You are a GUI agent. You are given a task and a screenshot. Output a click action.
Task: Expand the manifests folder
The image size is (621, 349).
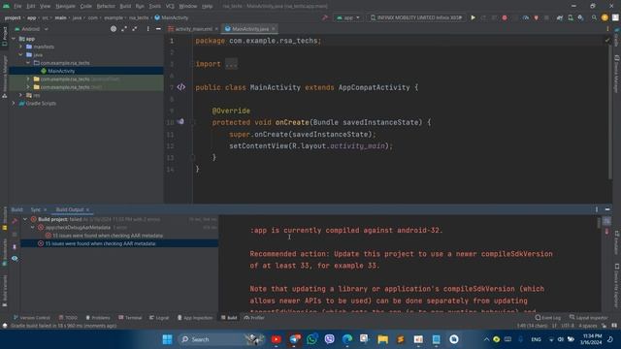21,47
